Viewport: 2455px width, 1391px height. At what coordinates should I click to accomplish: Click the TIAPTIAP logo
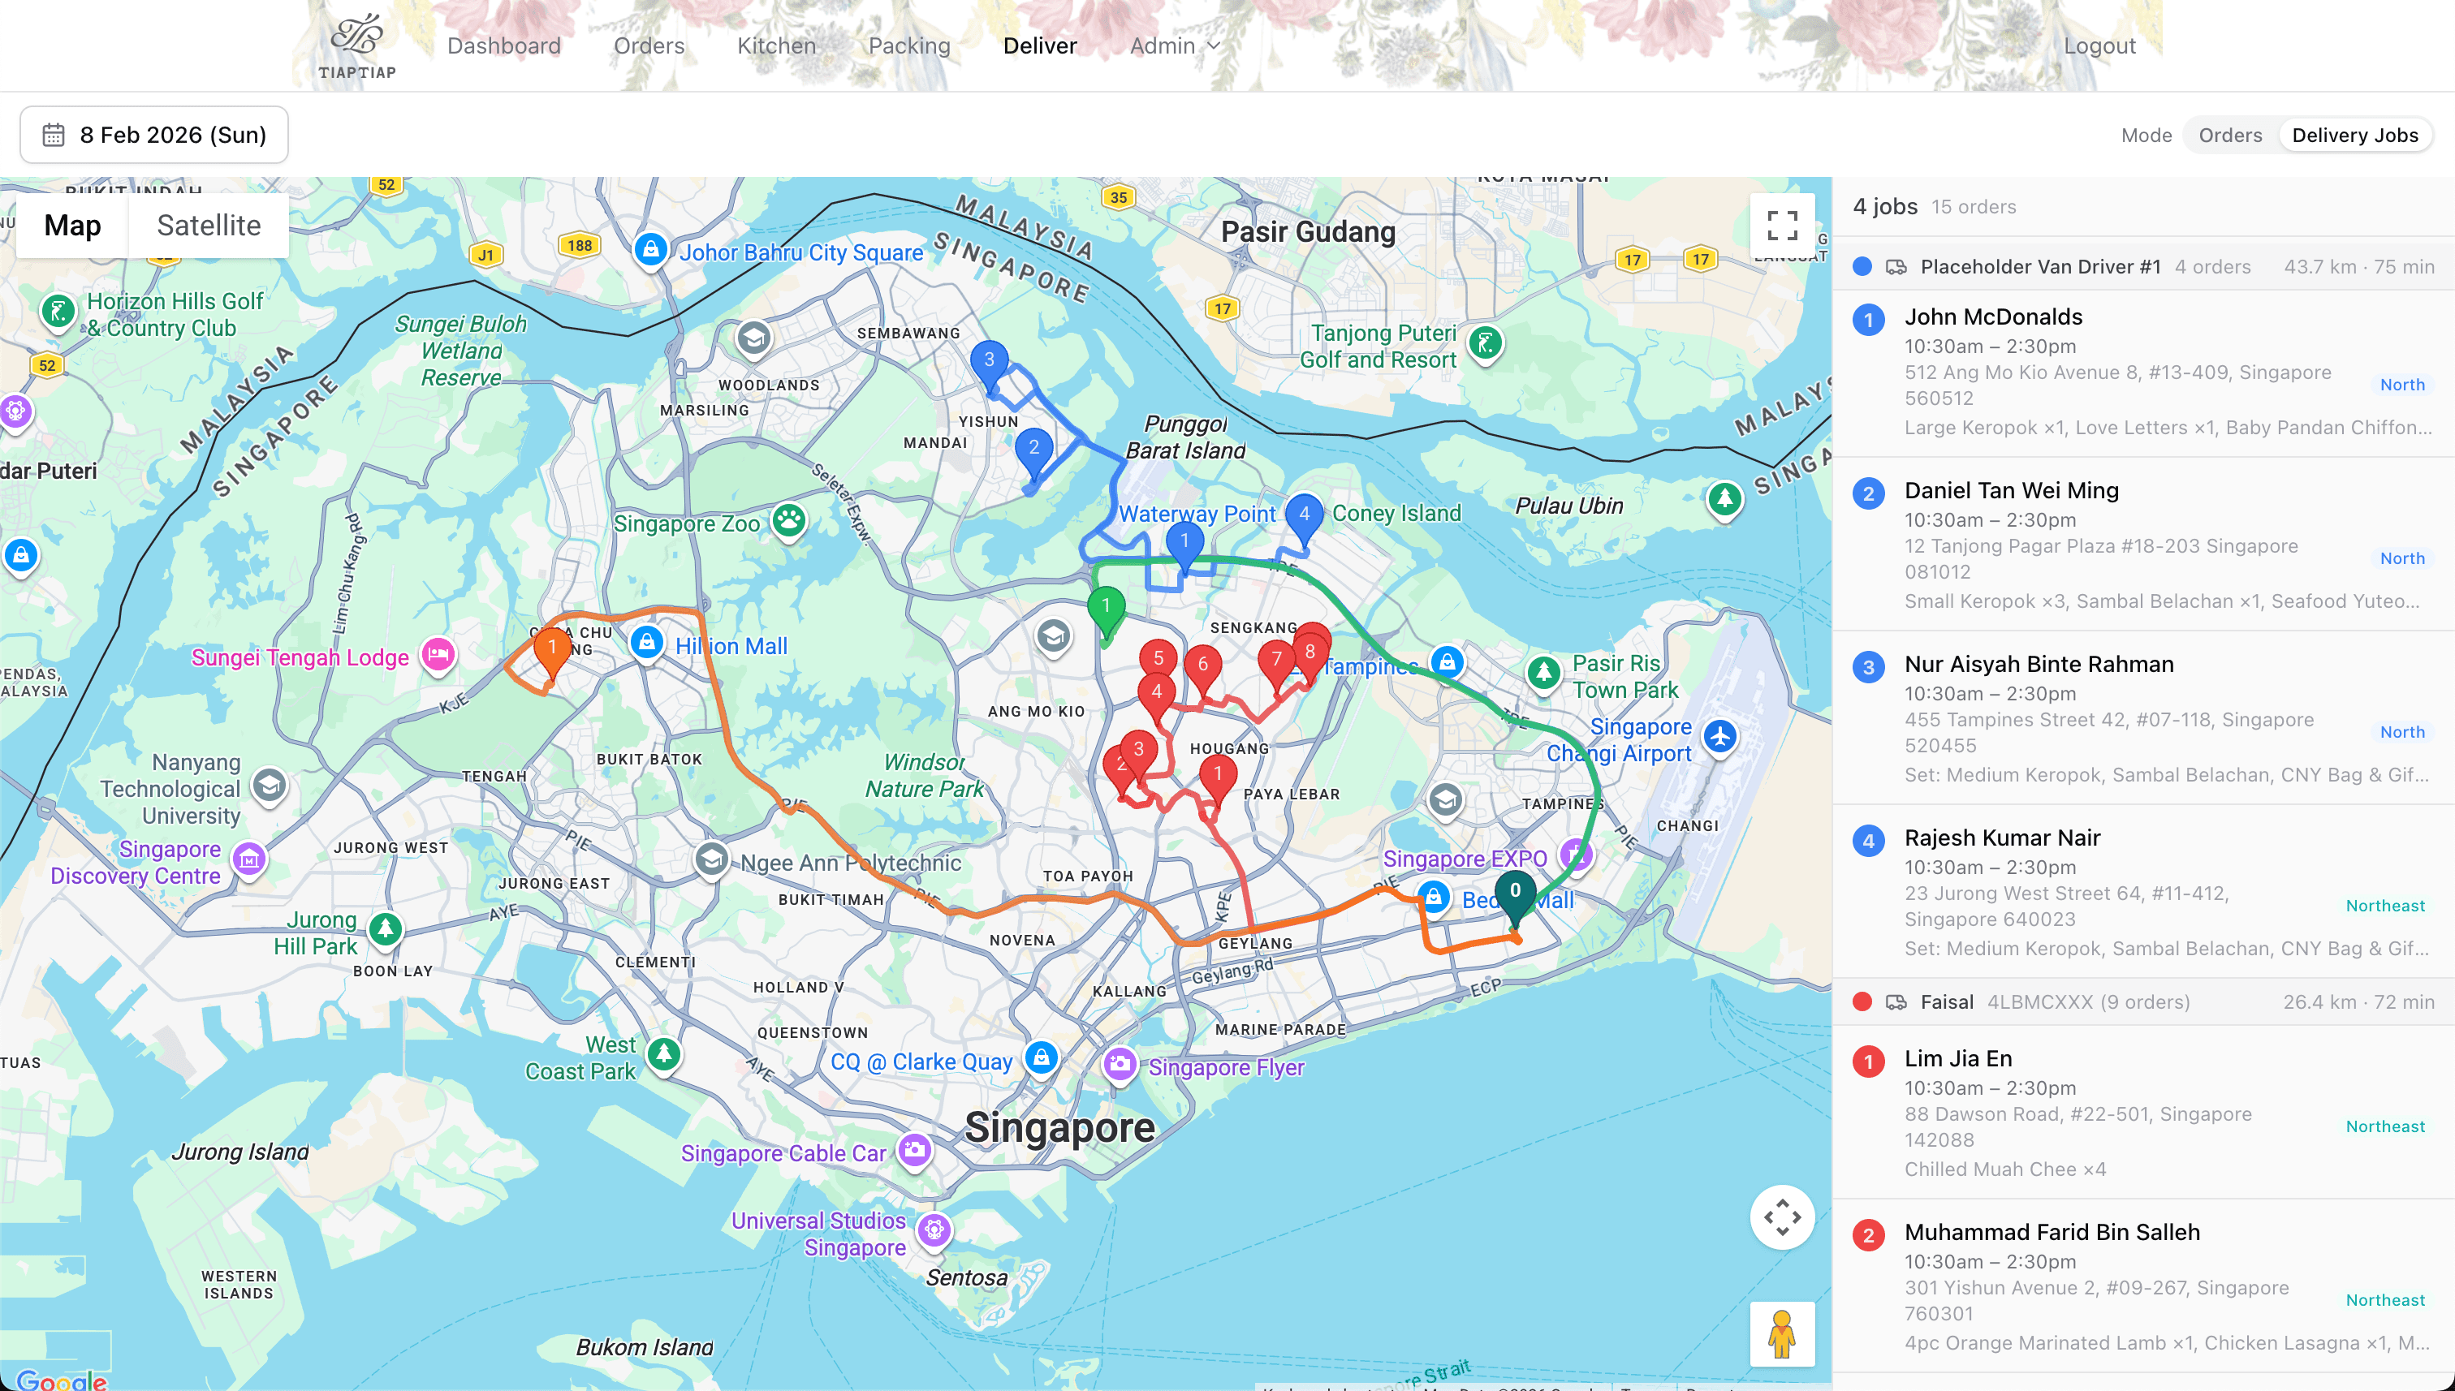click(356, 46)
